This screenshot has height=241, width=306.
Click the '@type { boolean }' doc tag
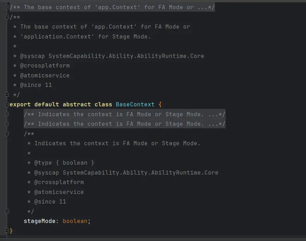[64, 163]
